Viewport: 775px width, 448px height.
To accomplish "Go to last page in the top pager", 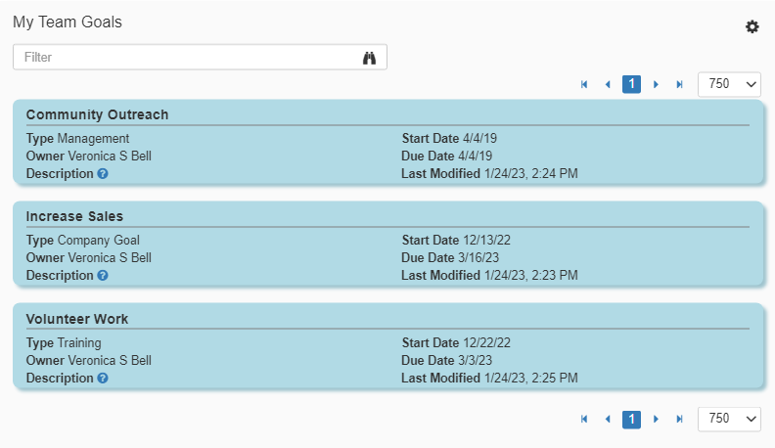I will (679, 84).
